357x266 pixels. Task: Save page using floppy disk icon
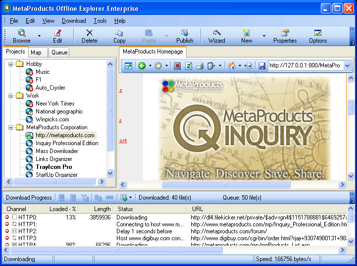262,66
